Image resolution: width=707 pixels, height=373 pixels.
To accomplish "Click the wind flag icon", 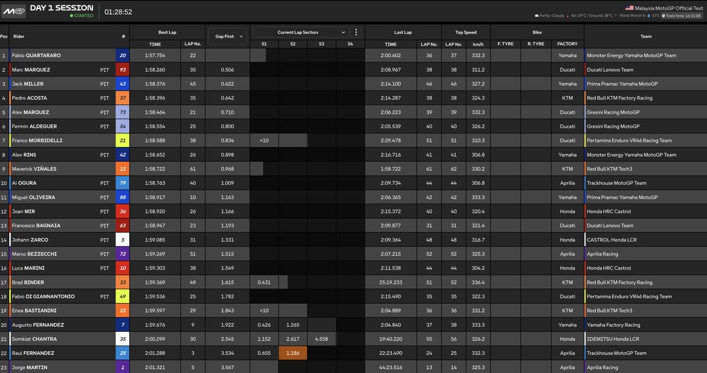I will pyautogui.click(x=616, y=16).
